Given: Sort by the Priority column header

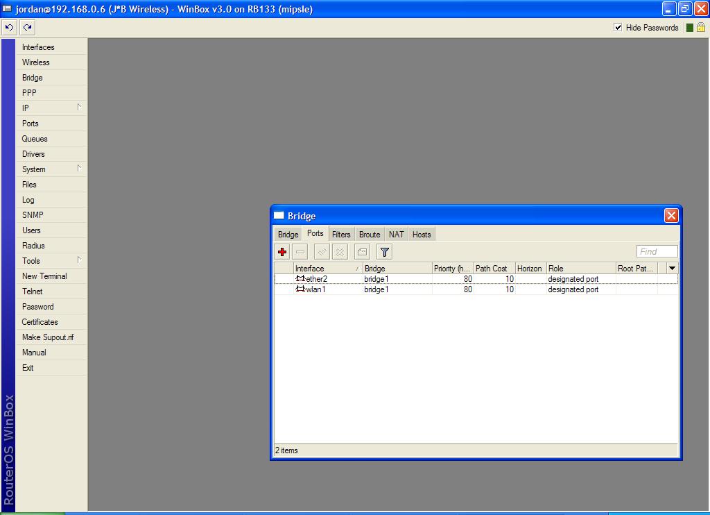Looking at the screenshot, I should [x=453, y=269].
